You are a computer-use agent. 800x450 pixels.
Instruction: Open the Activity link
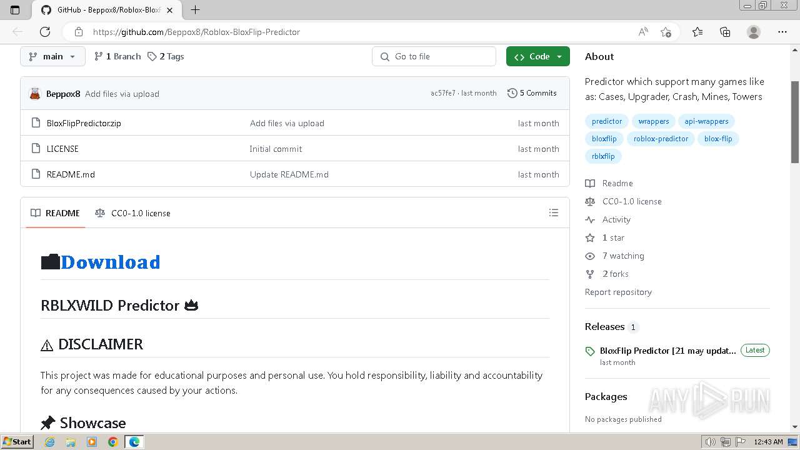point(608,219)
